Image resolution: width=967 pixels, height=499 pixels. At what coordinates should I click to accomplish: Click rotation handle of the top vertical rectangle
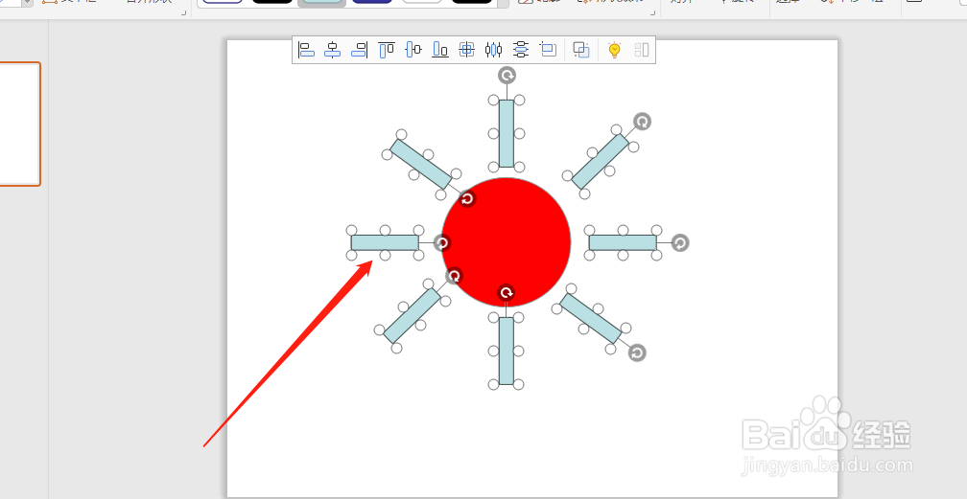(x=507, y=75)
